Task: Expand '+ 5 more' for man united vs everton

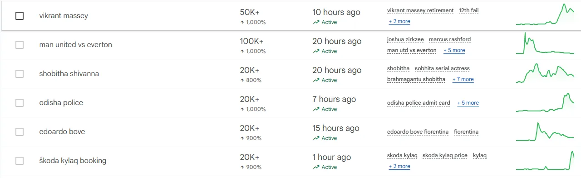Action: pyautogui.click(x=454, y=50)
